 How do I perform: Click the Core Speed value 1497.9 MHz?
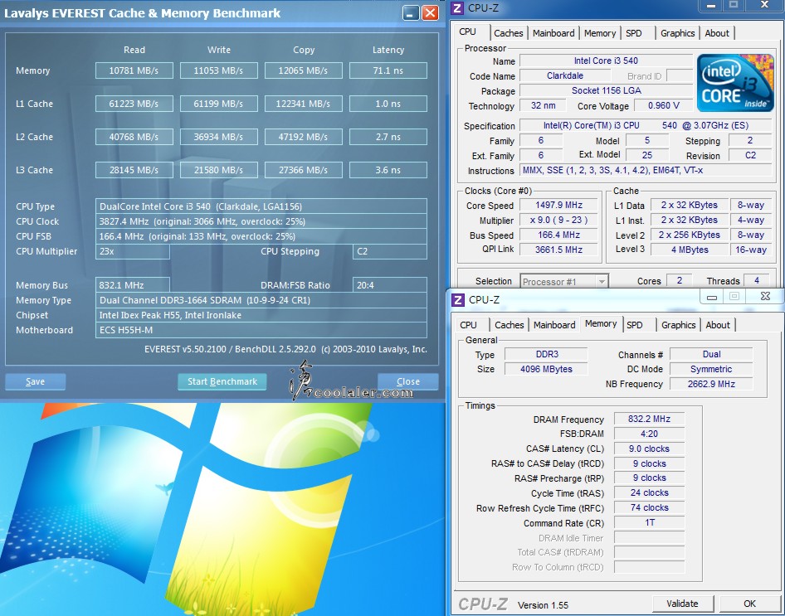(558, 205)
